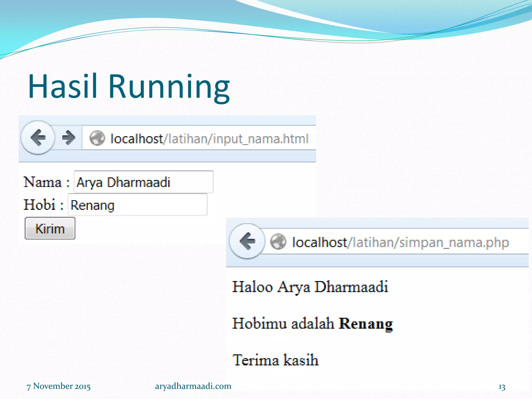Click the aryadharmaadi.com footer link
Image resolution: width=532 pixels, height=399 pixels.
(x=193, y=386)
